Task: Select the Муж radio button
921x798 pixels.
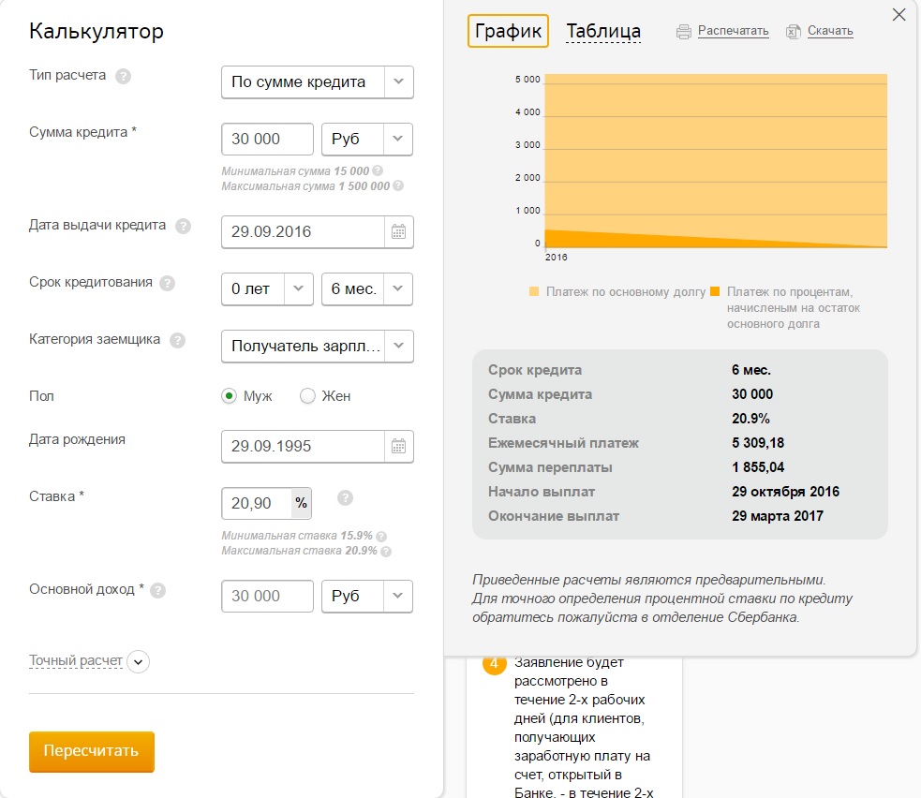Action: click(x=229, y=396)
